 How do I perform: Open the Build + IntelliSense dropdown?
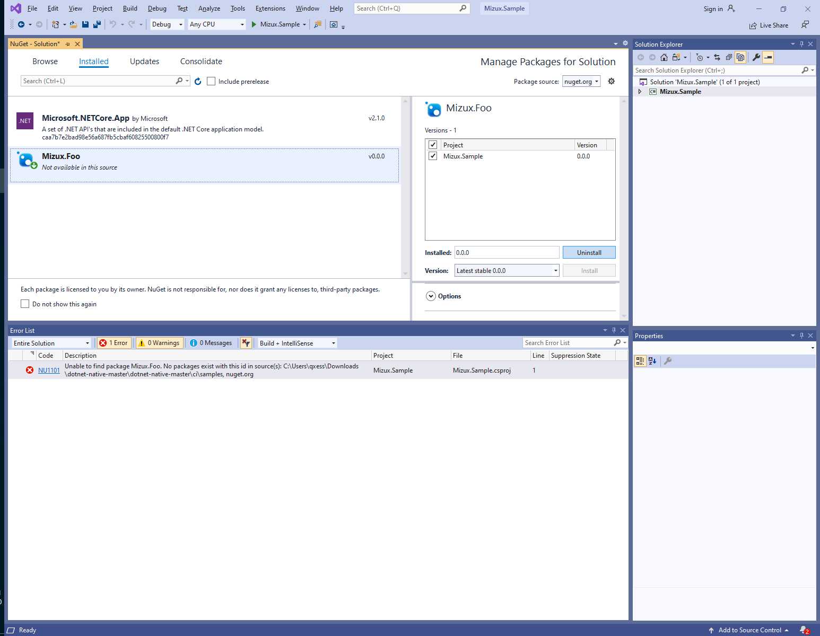click(x=298, y=343)
